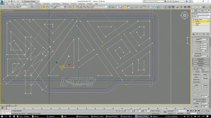Open the 3ds Max application menu

click(2, 2)
